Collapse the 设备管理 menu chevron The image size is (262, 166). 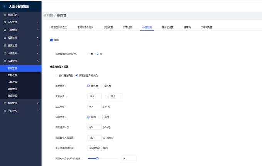tap(37, 61)
